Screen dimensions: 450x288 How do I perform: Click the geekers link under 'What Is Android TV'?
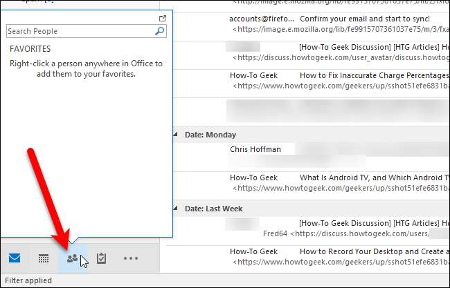point(341,188)
